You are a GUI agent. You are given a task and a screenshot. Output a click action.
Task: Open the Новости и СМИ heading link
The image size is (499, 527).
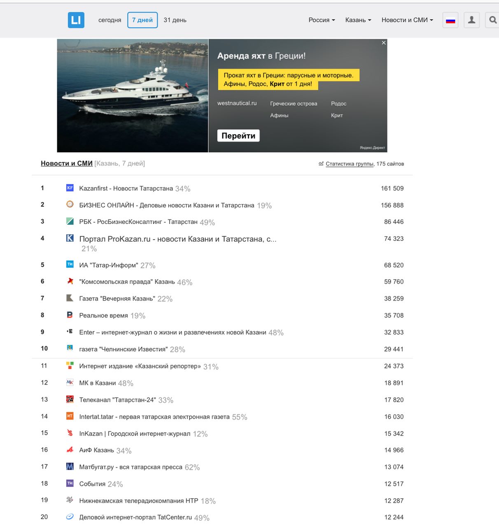67,163
